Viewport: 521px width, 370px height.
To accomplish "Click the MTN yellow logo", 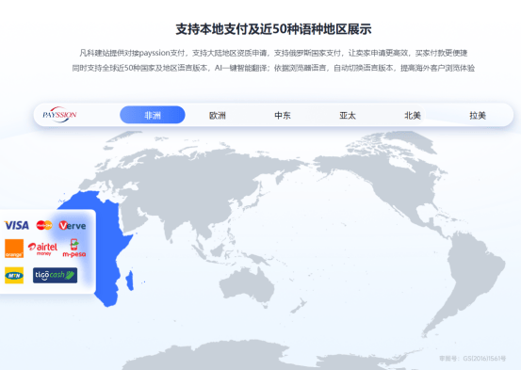I will [14, 275].
